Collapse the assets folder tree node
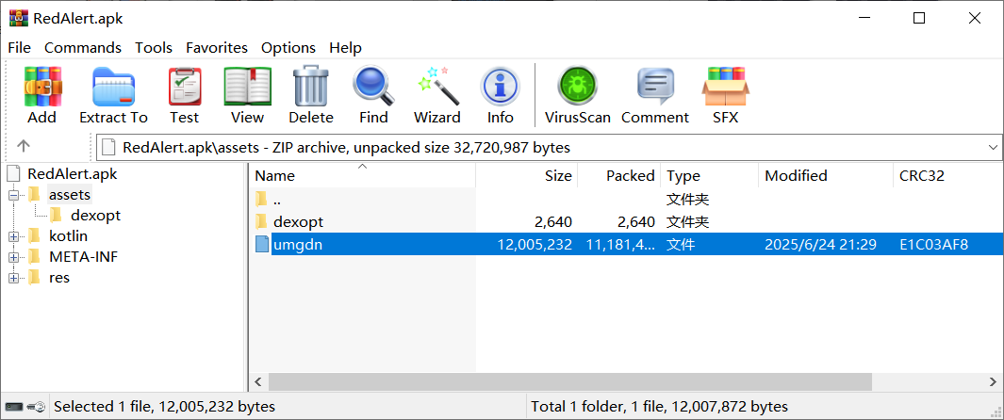Viewport: 1004px width, 420px height. click(14, 195)
